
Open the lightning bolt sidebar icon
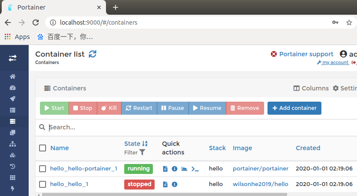pyautogui.click(x=13, y=189)
